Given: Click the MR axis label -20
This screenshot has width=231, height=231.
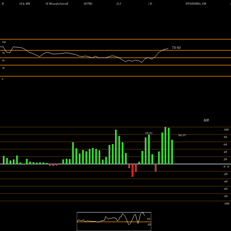Looking at the screenshot, I should click(225, 174).
